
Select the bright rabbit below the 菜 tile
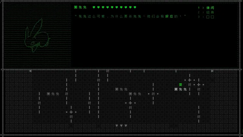click(180, 89)
